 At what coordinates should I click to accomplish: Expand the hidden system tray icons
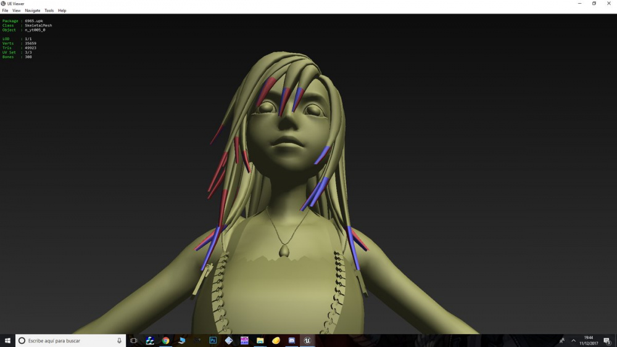click(573, 341)
